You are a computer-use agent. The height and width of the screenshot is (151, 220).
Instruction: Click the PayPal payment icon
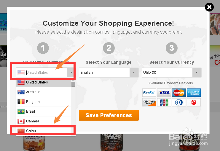[x=149, y=93]
